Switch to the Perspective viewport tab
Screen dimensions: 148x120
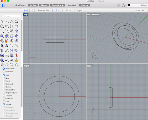click(44, 10)
